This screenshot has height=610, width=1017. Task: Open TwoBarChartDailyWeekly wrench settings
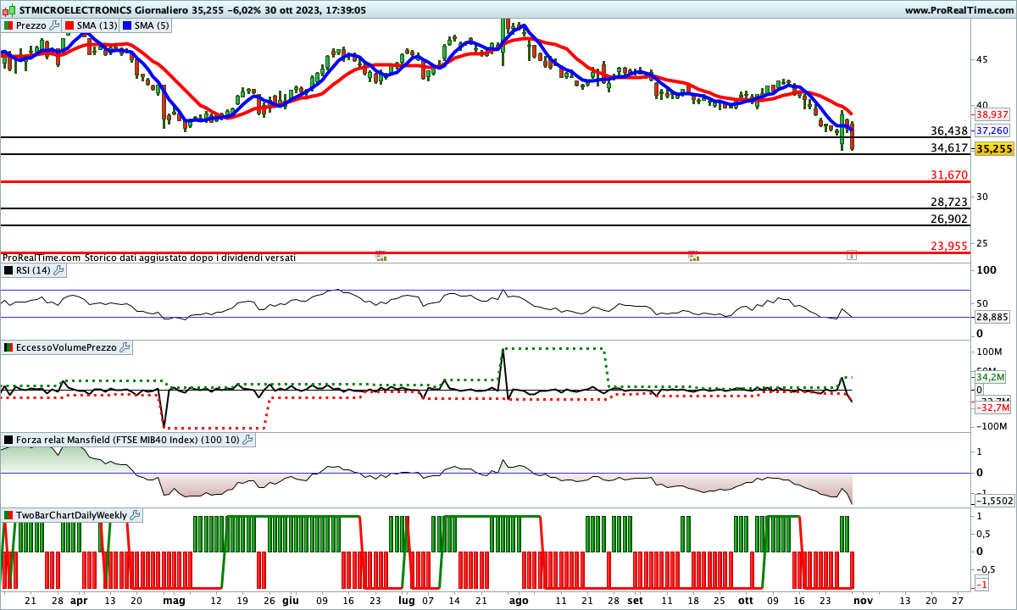(x=135, y=515)
